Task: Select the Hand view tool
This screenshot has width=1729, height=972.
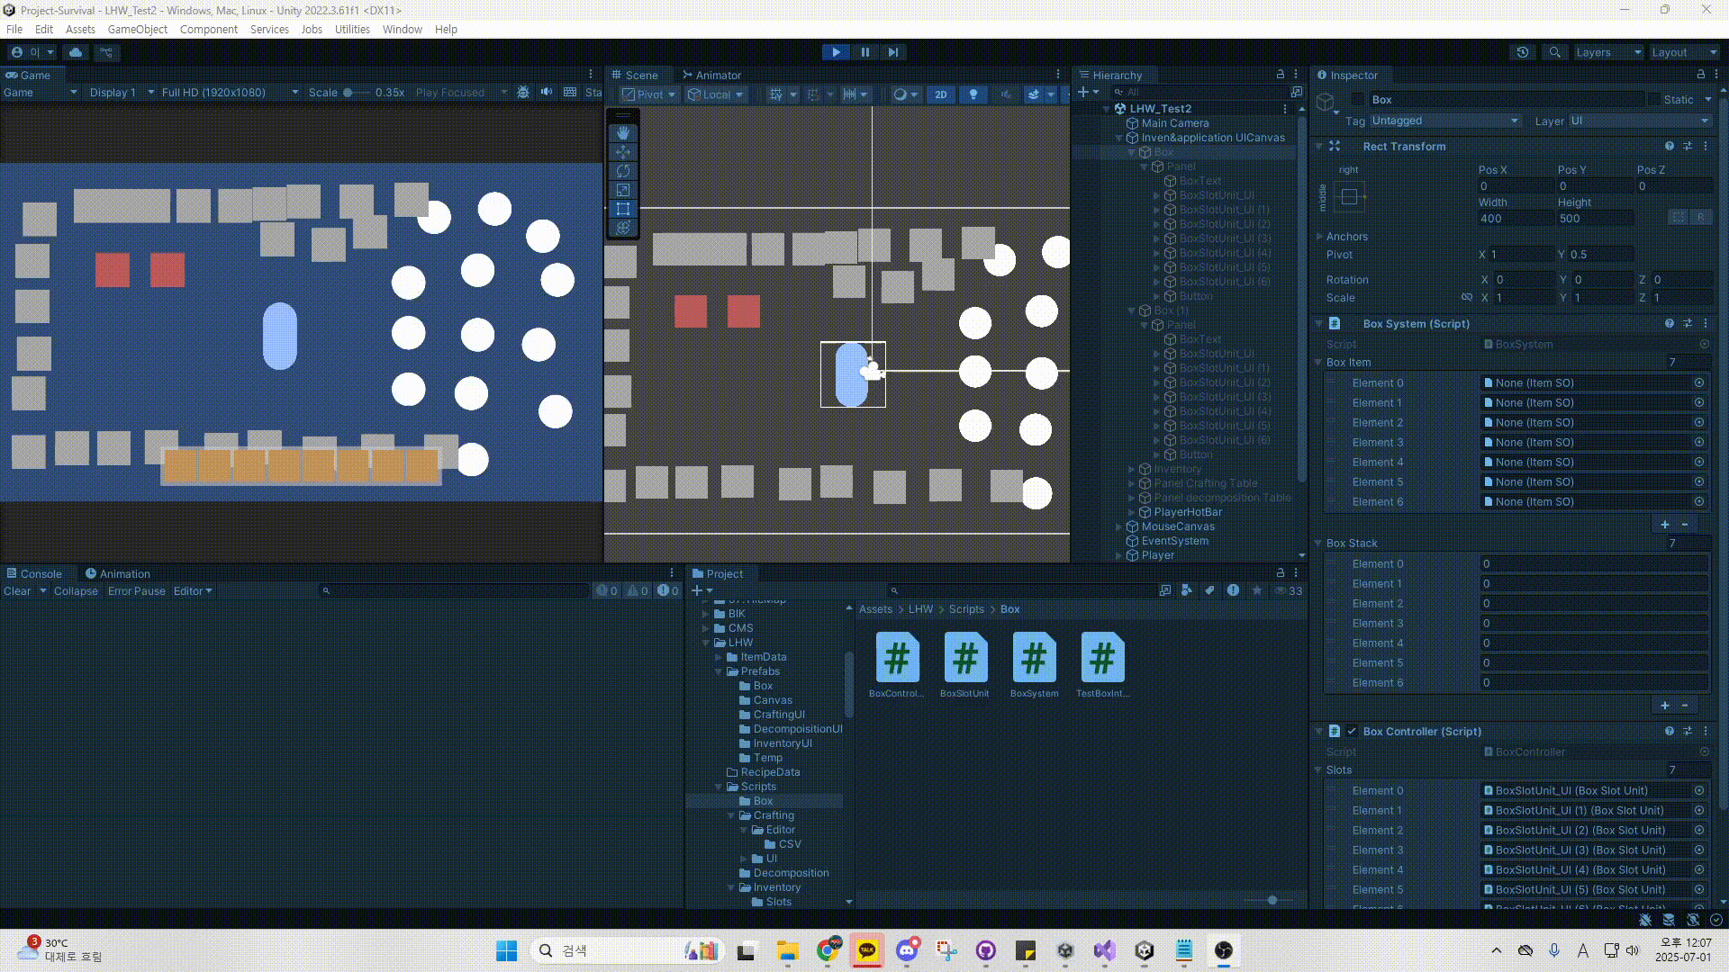Action: pyautogui.click(x=622, y=133)
